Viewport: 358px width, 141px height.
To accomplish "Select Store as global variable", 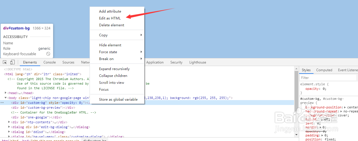I will [x=117, y=100].
